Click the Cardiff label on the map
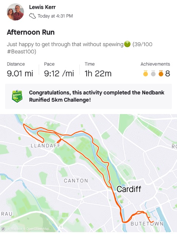Screen dimensions: 177x234 (x=129, y=189)
